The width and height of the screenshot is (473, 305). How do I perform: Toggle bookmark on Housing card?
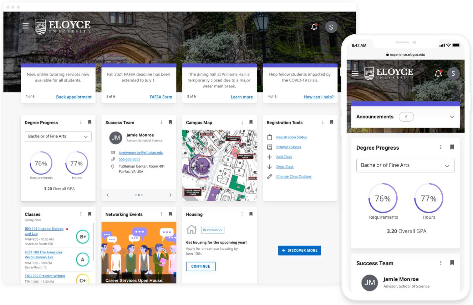[x=251, y=214]
